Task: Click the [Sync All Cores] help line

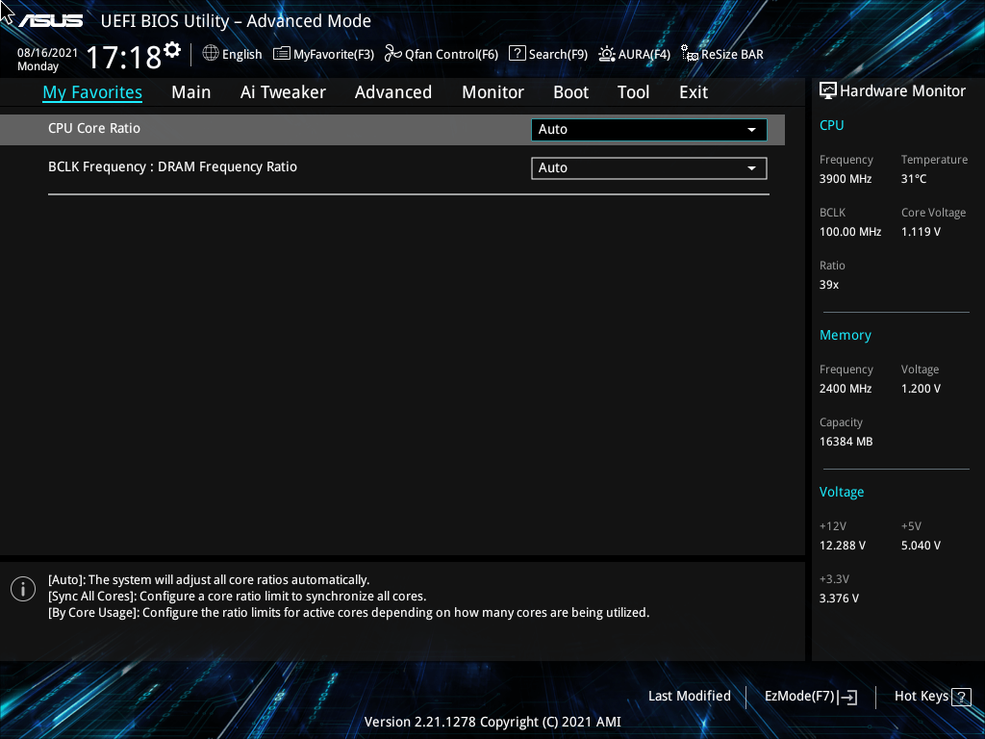Action: [x=238, y=596]
